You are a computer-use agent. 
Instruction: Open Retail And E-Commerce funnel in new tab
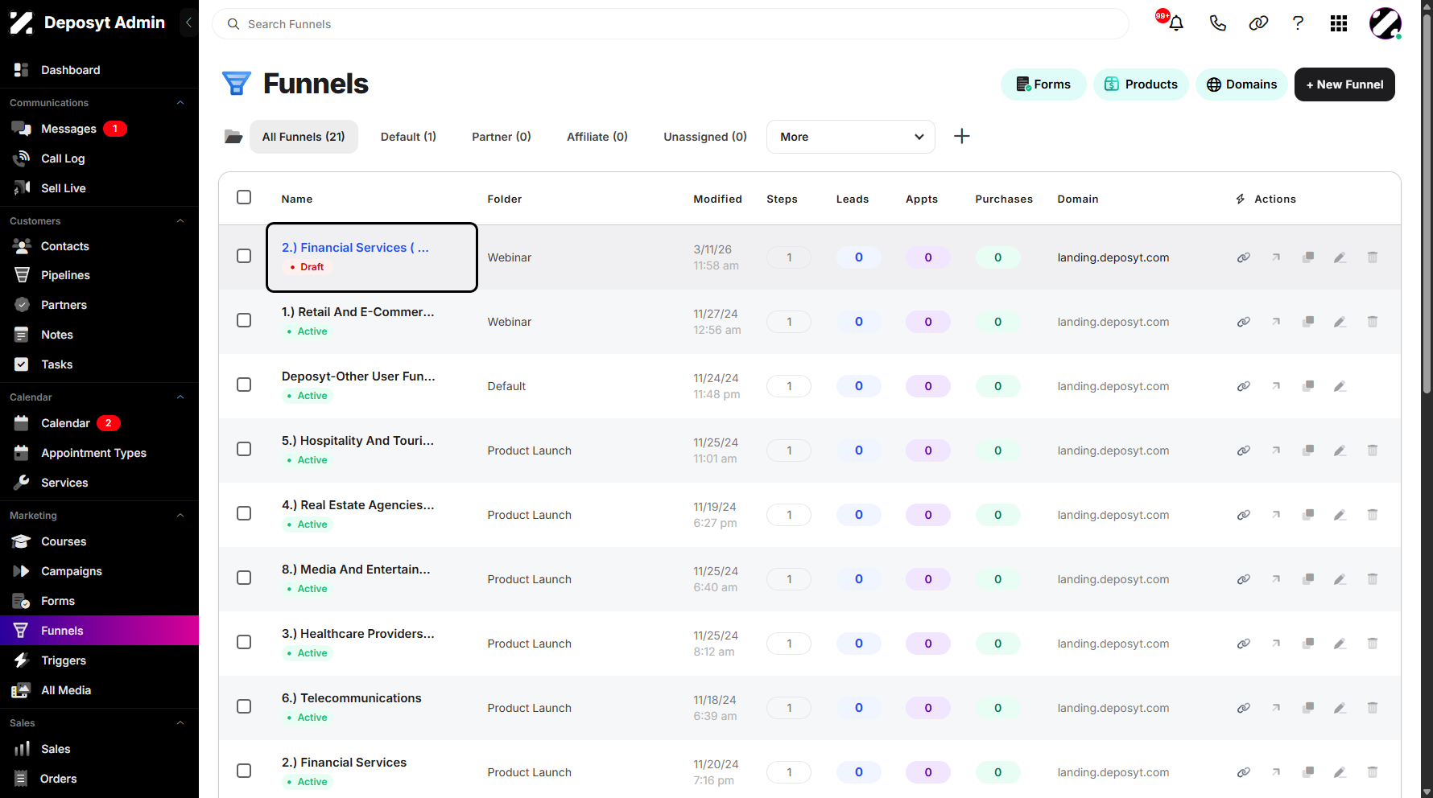tap(1276, 322)
